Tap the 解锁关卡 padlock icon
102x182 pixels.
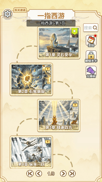pos(91,56)
